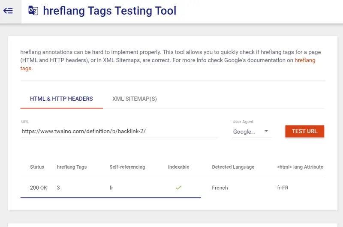Click the Self-referencing column header
The width and height of the screenshot is (343, 227).
(x=127, y=167)
